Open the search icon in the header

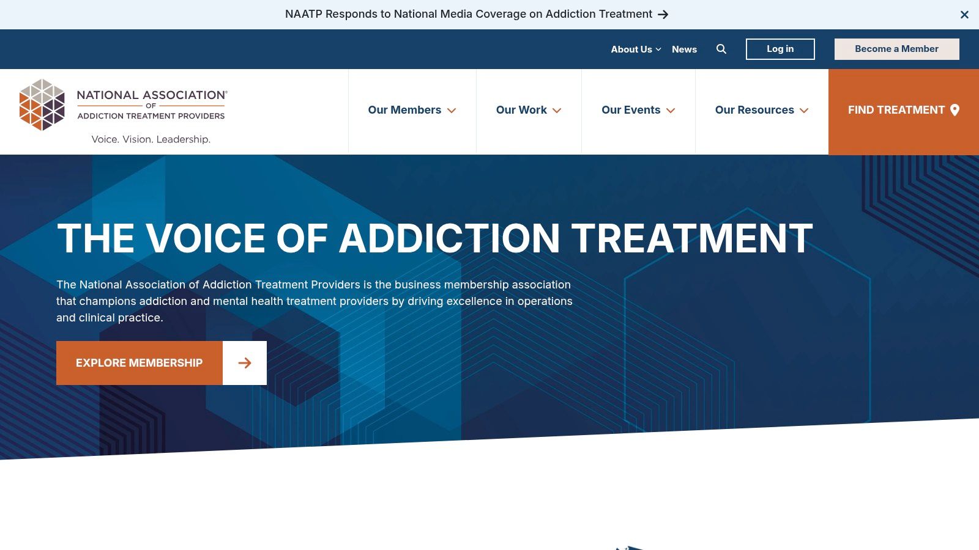tap(721, 49)
